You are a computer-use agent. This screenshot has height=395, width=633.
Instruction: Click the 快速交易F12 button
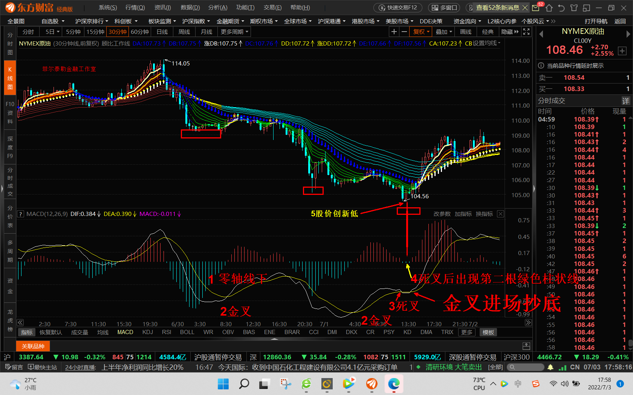coord(398,8)
